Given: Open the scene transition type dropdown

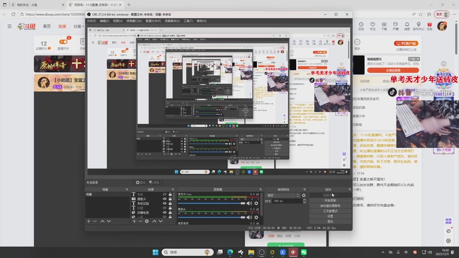Looking at the screenshot, I should tap(283, 196).
